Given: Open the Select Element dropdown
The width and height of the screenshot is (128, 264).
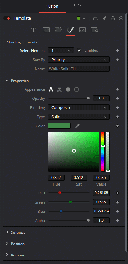Looking at the screenshot, I should click(61, 50).
